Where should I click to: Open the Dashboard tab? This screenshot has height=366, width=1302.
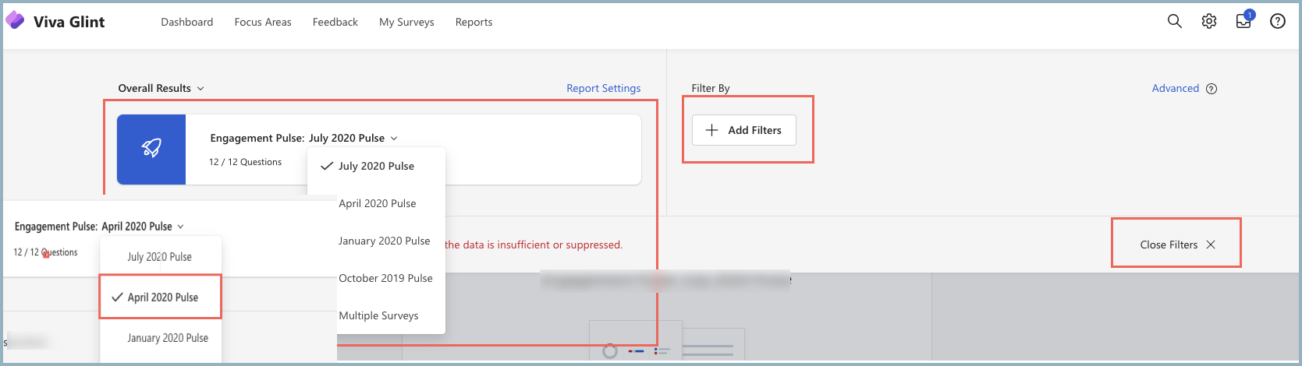187,22
